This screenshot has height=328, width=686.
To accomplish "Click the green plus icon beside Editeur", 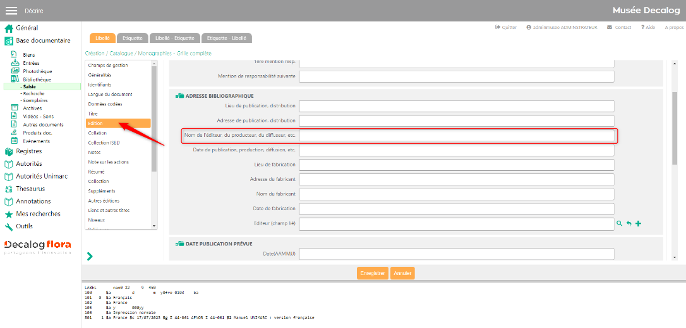I will (638, 224).
